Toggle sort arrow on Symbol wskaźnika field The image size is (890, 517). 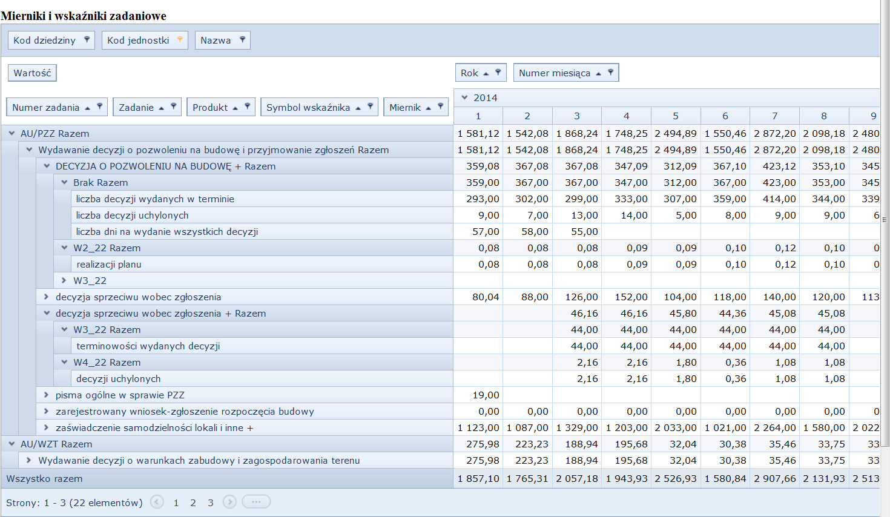[x=358, y=108]
